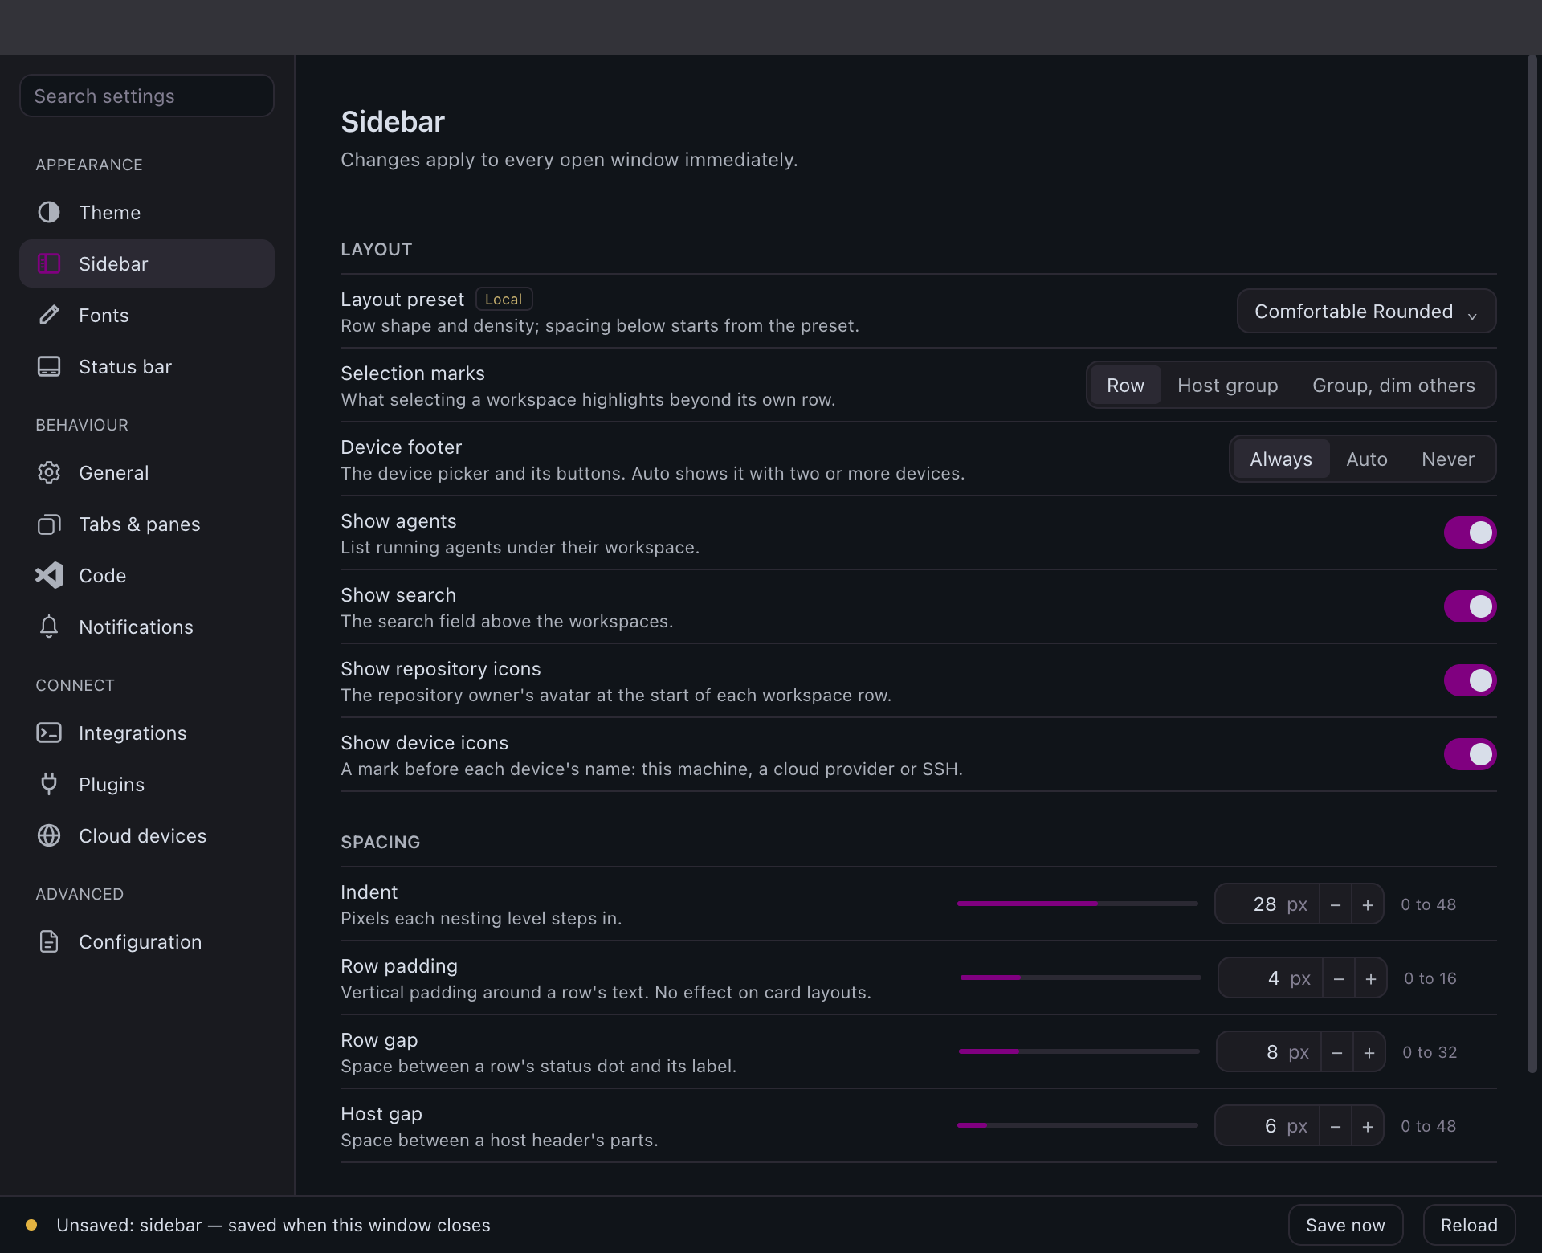
Task: Decrease Host gap with minus button
Action: coord(1336,1126)
